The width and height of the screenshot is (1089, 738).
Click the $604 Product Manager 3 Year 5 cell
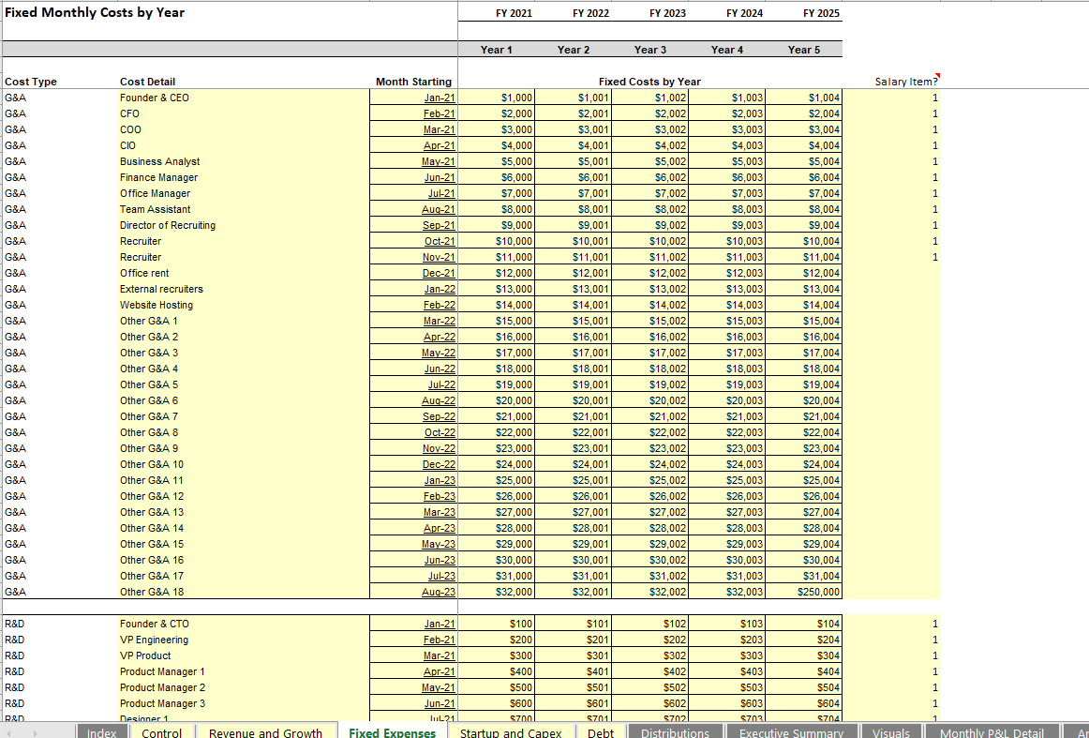click(x=803, y=704)
